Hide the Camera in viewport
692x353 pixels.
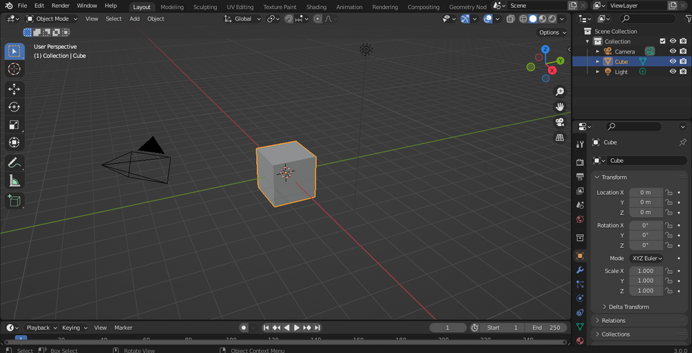point(673,51)
